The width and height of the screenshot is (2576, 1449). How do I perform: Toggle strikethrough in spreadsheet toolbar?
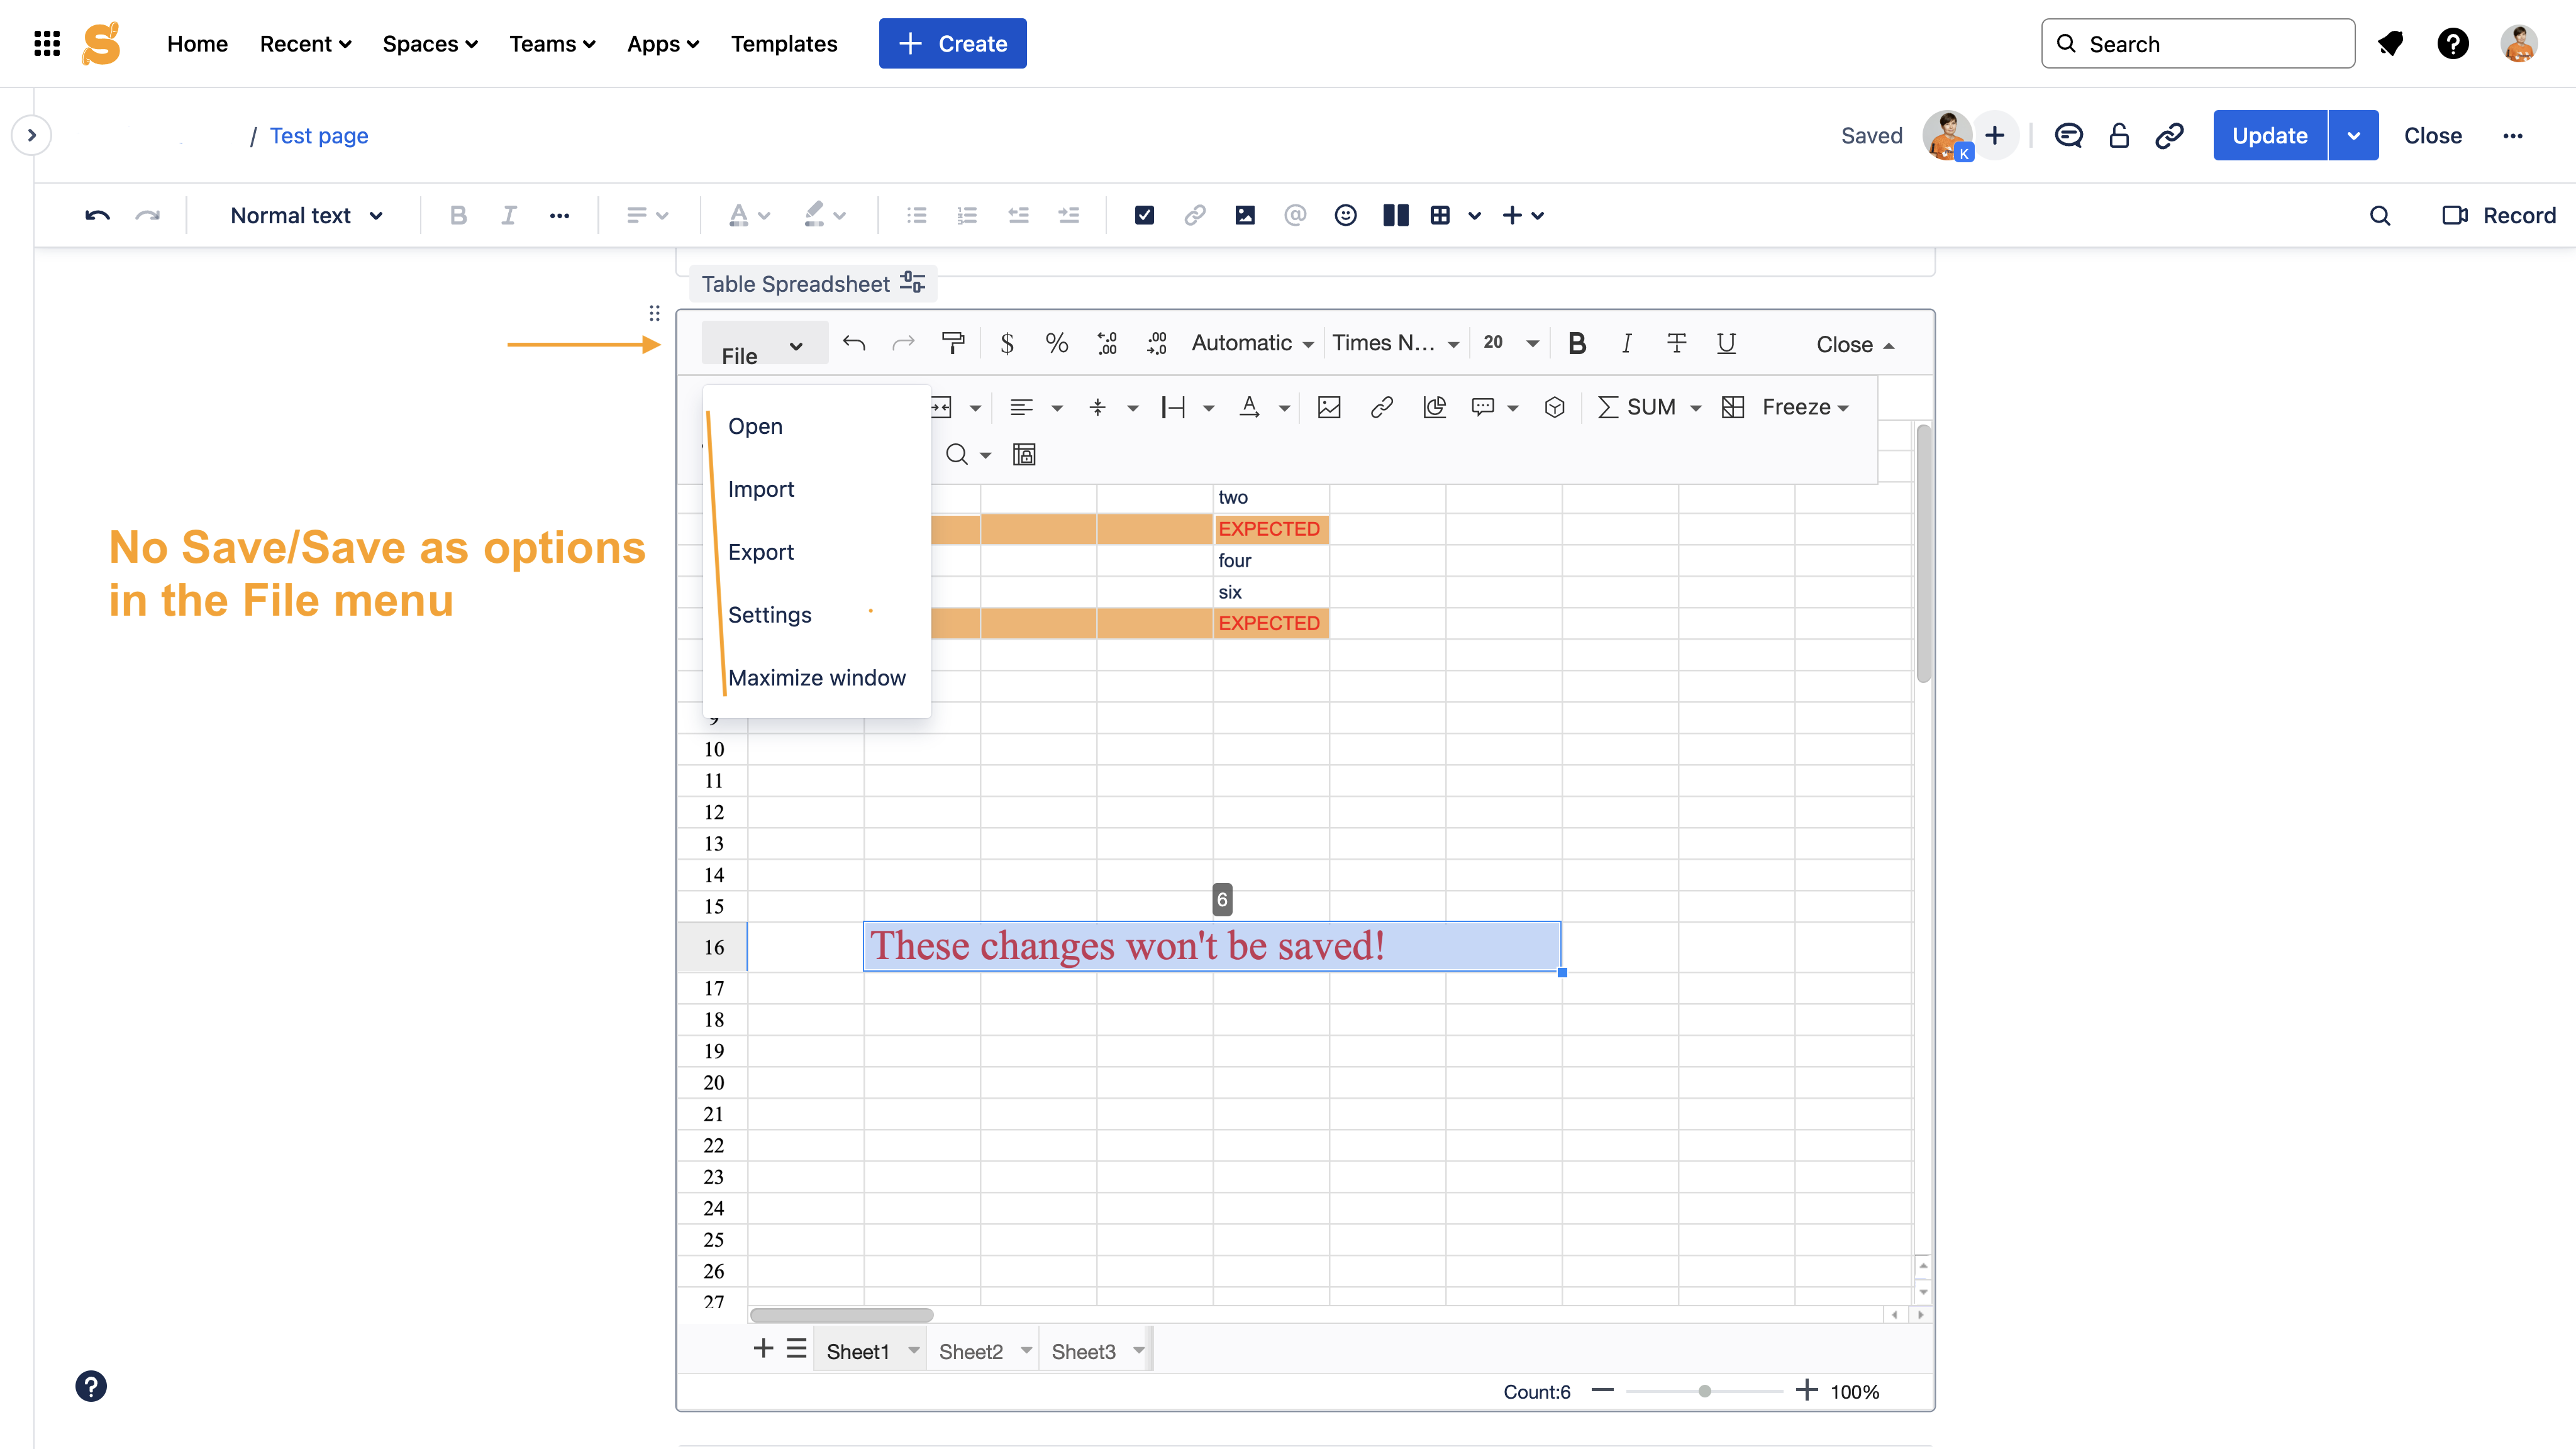click(x=1676, y=343)
